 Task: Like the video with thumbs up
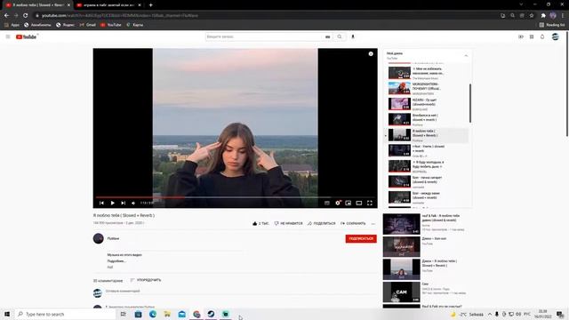coord(260,223)
